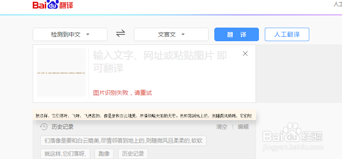Open target language dropdown 文言文

171,34
